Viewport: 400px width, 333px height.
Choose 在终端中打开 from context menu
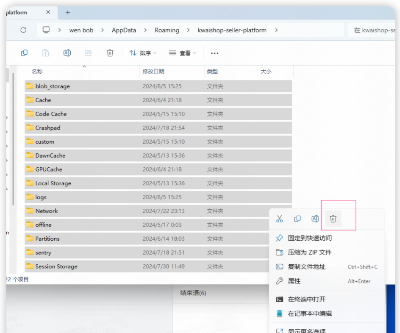(x=307, y=299)
